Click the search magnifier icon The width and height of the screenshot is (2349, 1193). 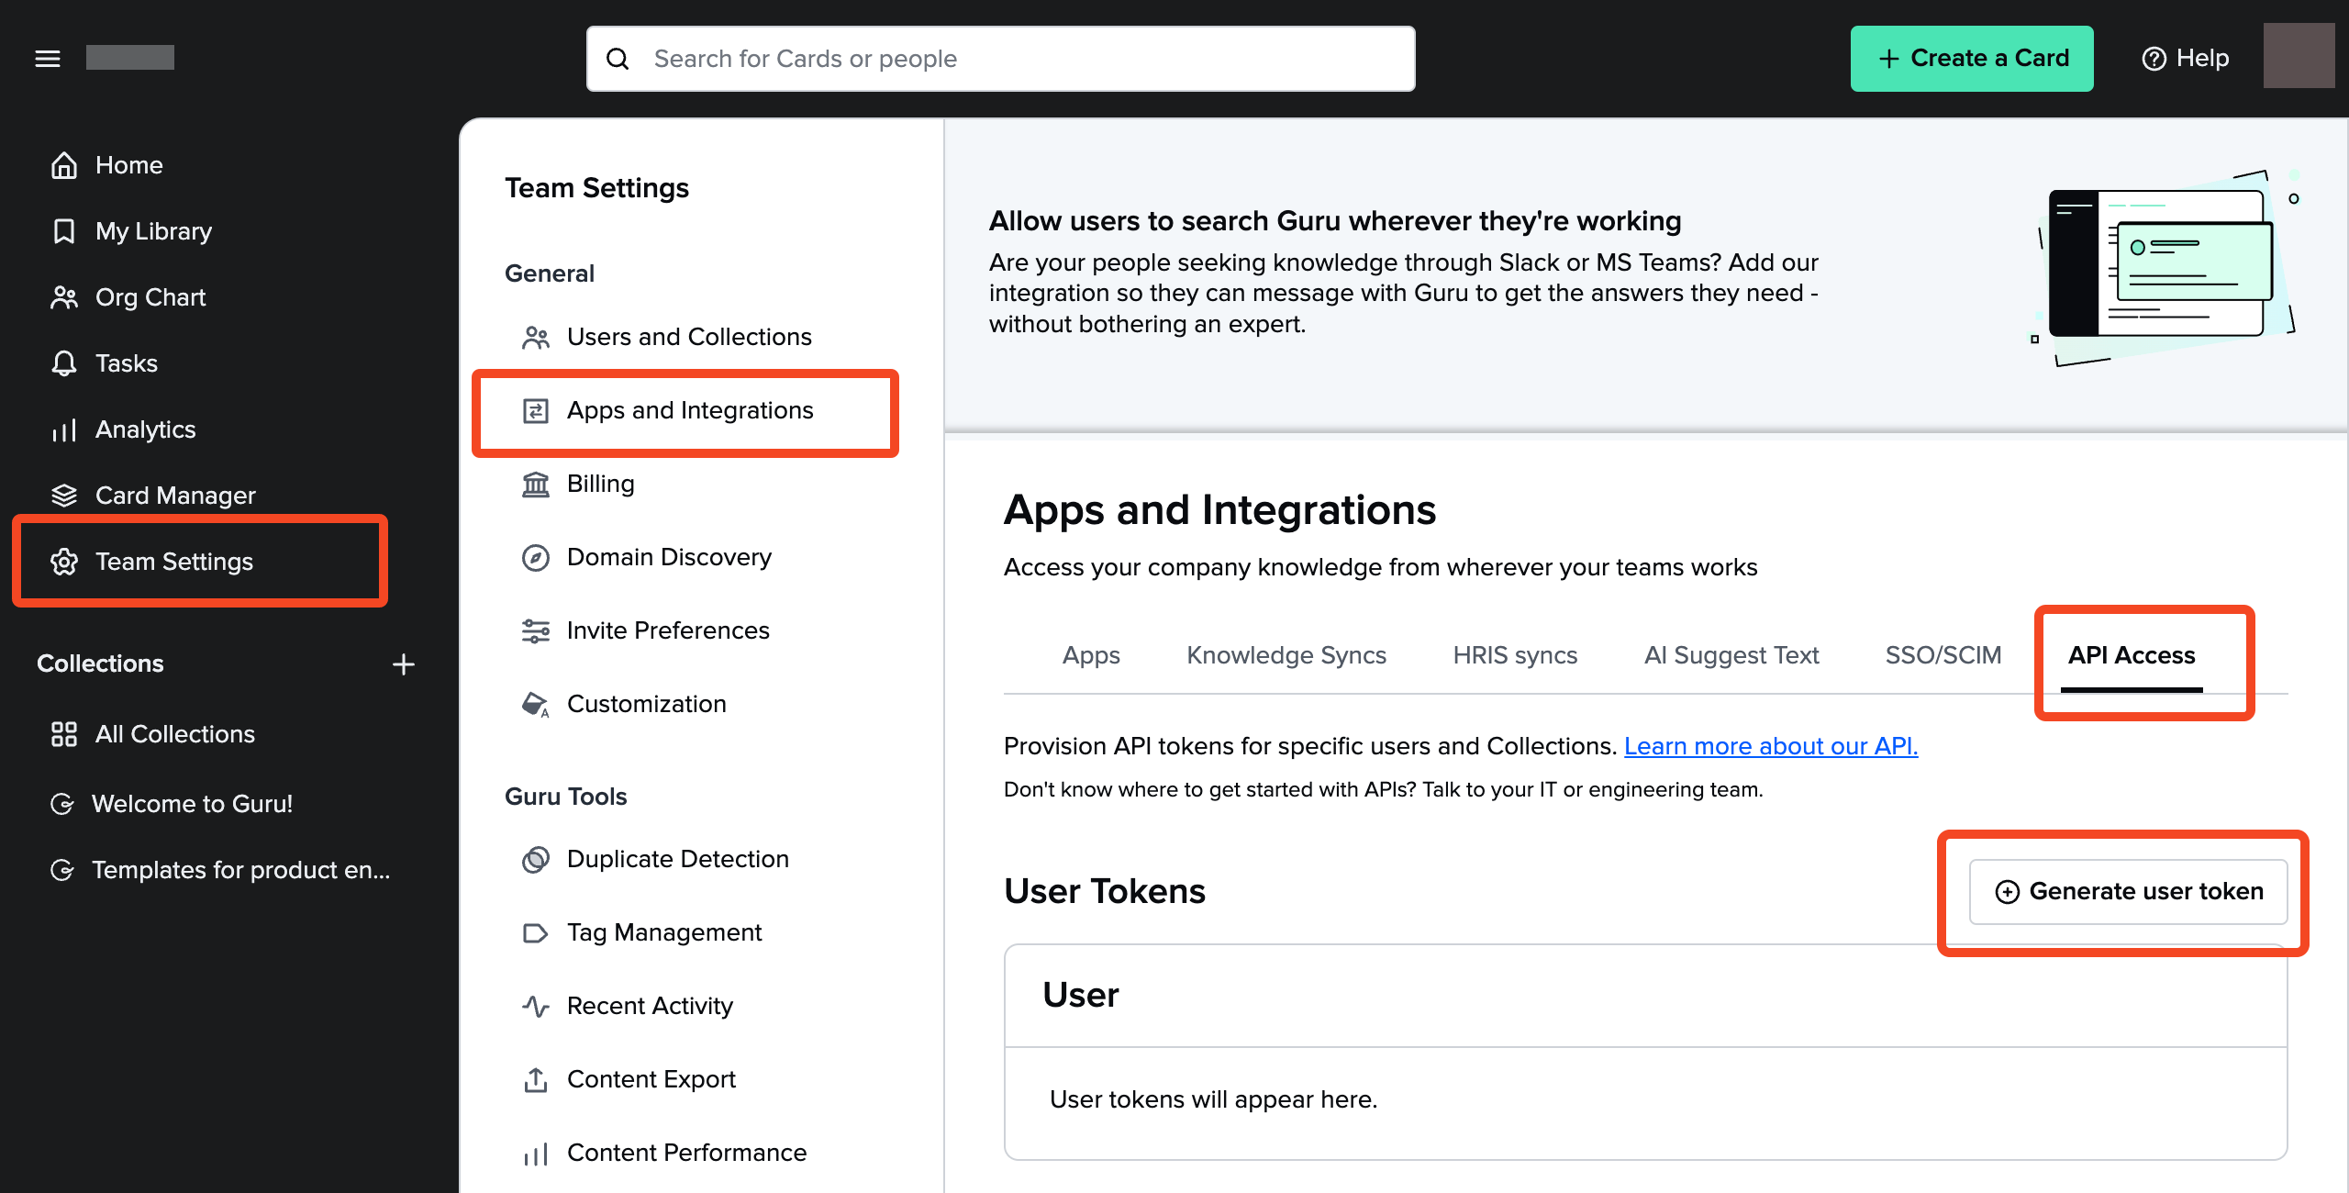(x=618, y=59)
